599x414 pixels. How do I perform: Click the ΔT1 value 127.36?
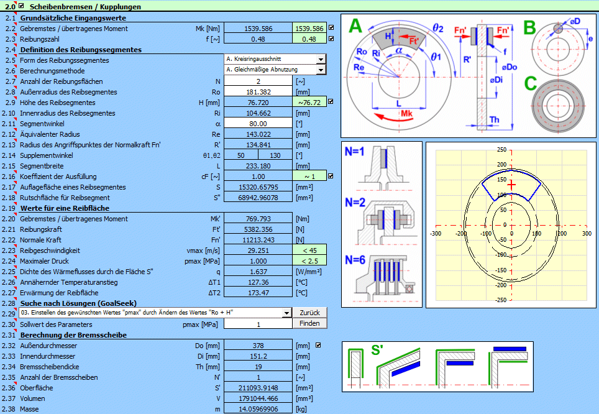tap(258, 282)
